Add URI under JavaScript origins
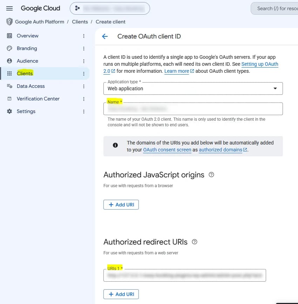This screenshot has width=298, height=304. coord(121,205)
